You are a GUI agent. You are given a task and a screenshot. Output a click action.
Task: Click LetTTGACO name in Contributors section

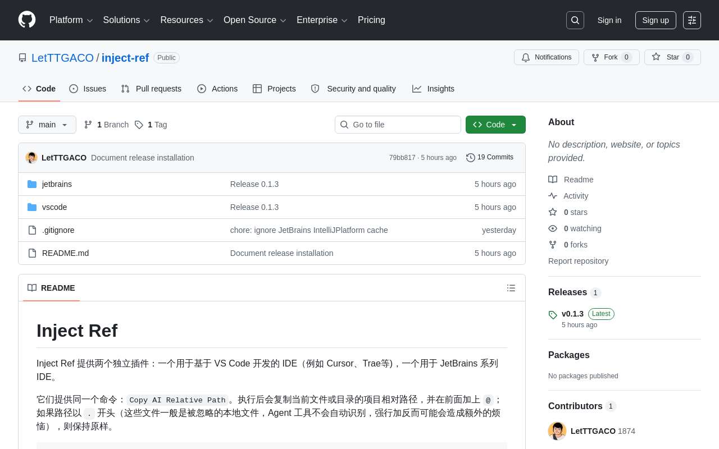pyautogui.click(x=593, y=431)
